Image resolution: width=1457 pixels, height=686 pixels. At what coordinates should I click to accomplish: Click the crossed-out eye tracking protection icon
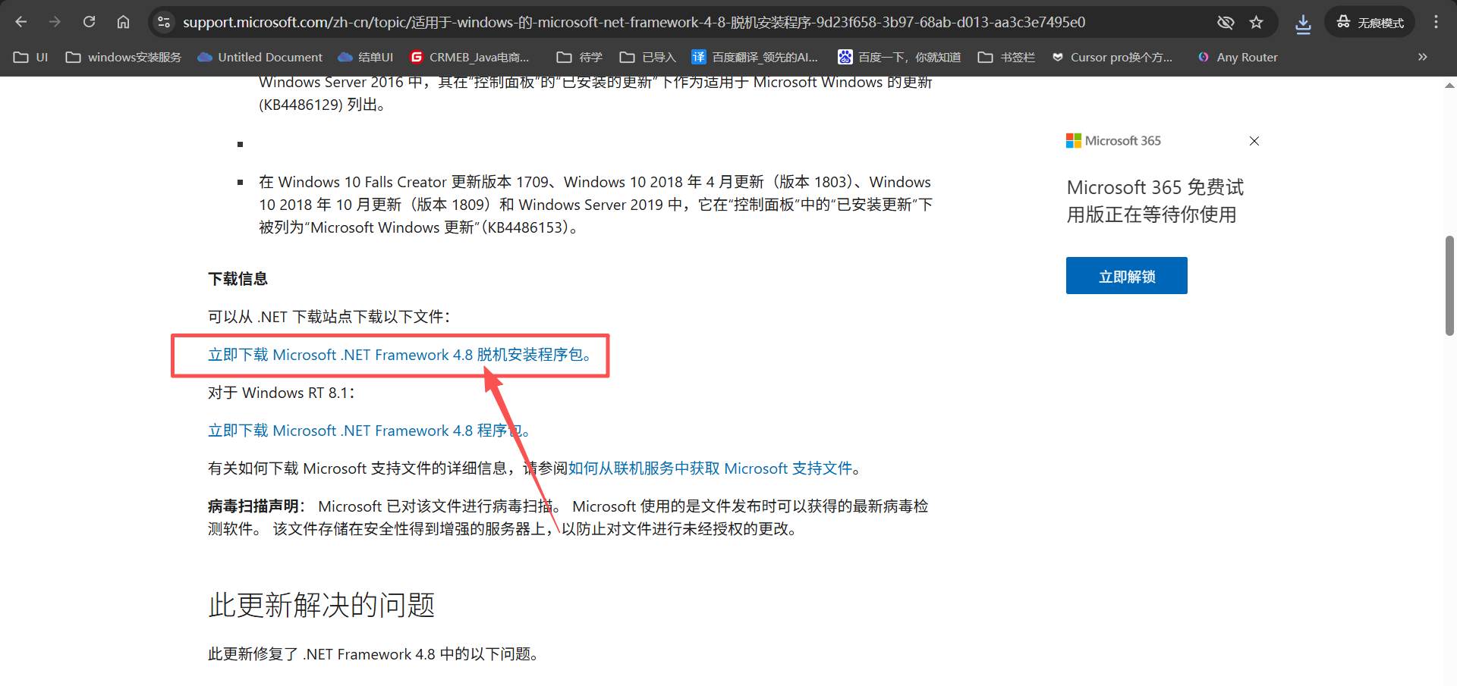[x=1226, y=22]
